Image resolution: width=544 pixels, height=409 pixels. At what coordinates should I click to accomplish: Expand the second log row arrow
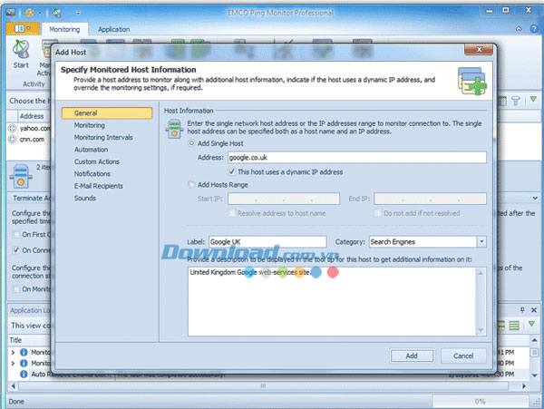click(12, 363)
